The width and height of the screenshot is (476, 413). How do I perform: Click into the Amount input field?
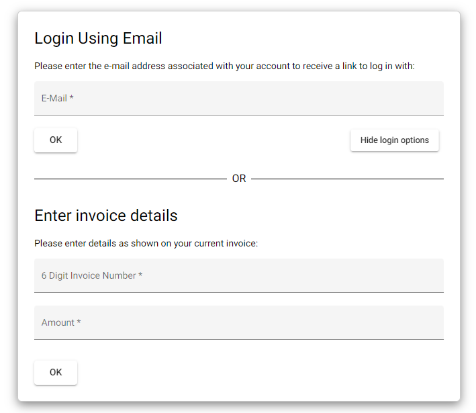[x=238, y=322]
